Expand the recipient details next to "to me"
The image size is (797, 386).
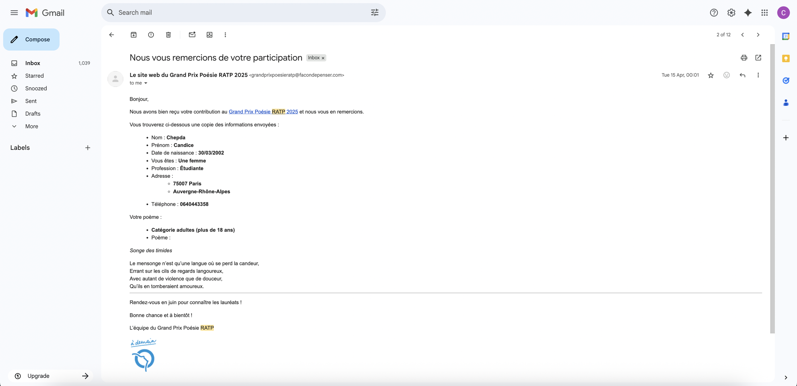[x=146, y=83]
